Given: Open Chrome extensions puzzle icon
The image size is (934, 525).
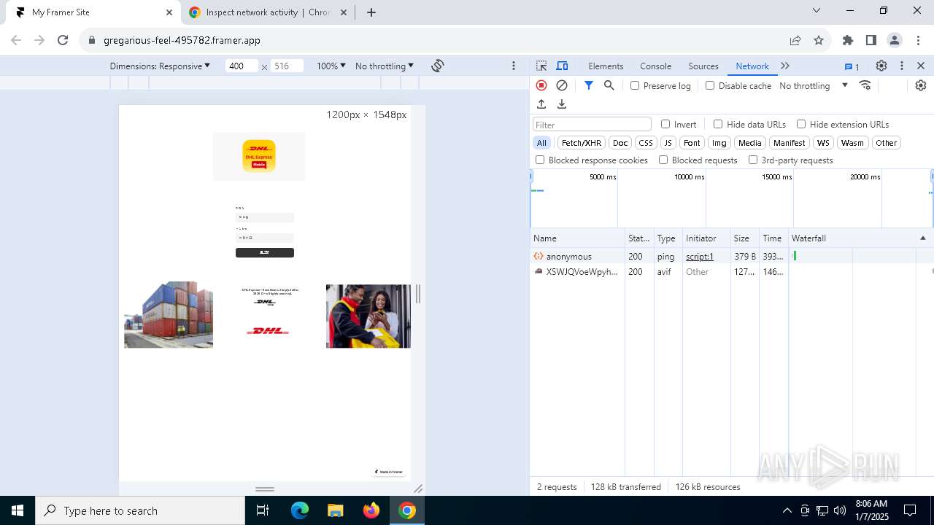Looking at the screenshot, I should pos(848,40).
